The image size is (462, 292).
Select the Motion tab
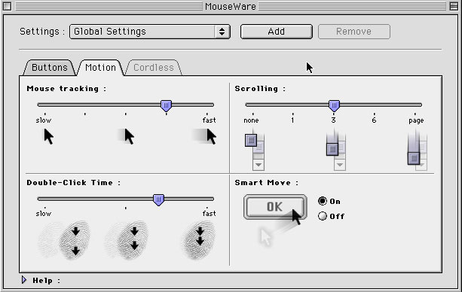coord(100,68)
